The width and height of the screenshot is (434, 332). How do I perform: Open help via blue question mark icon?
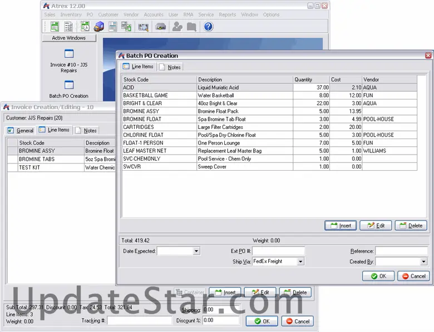click(208, 27)
